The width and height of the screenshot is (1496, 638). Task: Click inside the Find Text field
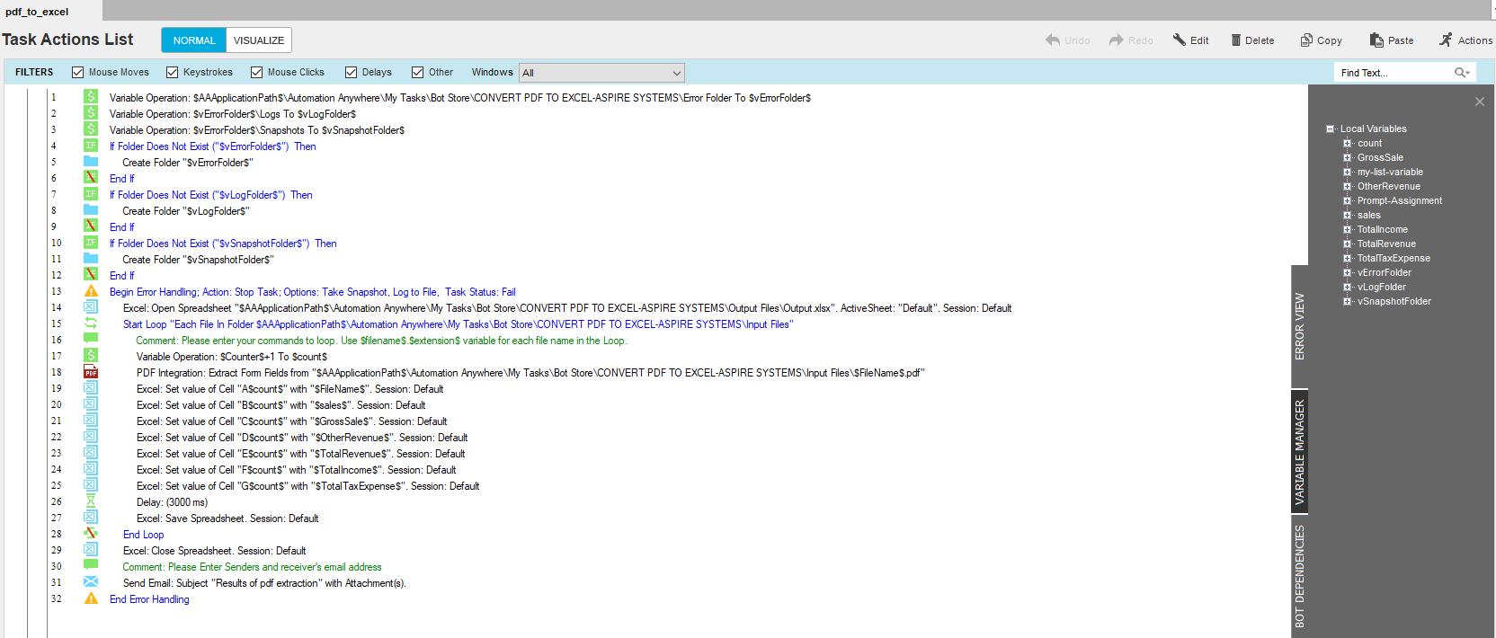pos(1394,73)
